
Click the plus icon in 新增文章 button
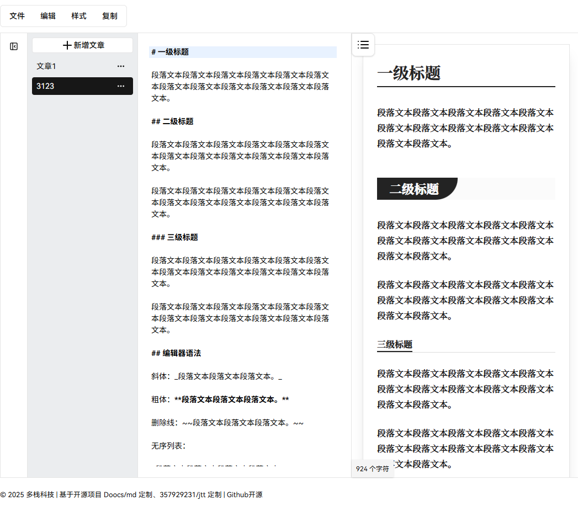click(67, 45)
